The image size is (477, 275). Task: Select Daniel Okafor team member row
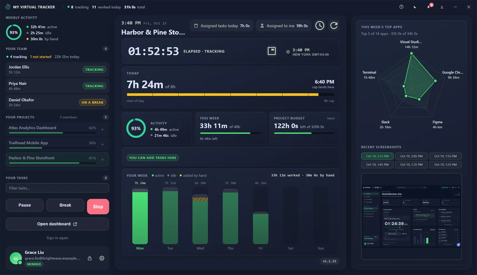tap(57, 102)
